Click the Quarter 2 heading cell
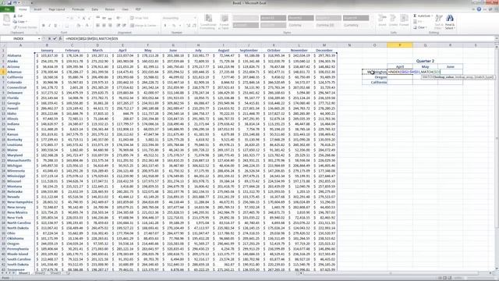 (x=425, y=61)
